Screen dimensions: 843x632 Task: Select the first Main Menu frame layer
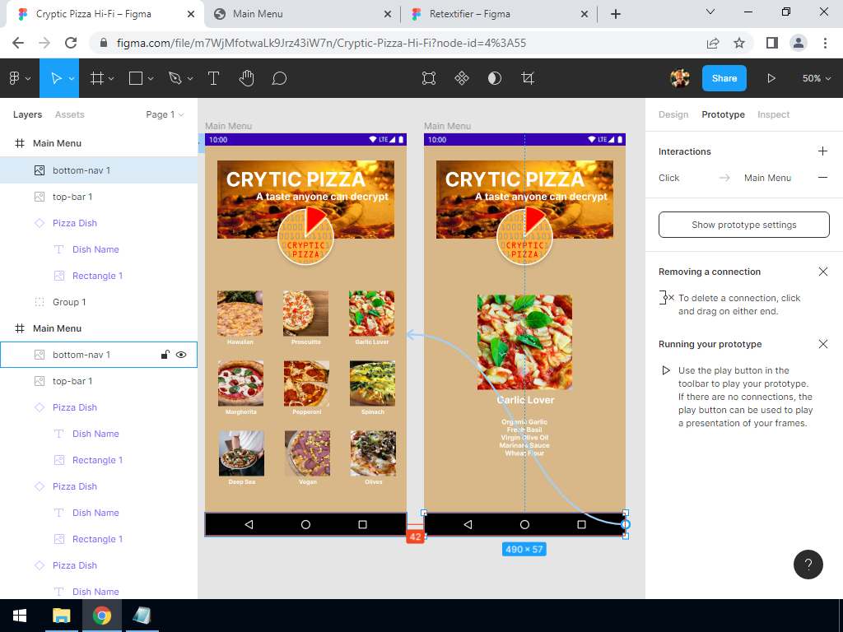99,143
